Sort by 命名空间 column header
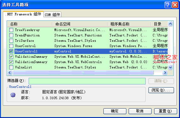 (80, 24)
